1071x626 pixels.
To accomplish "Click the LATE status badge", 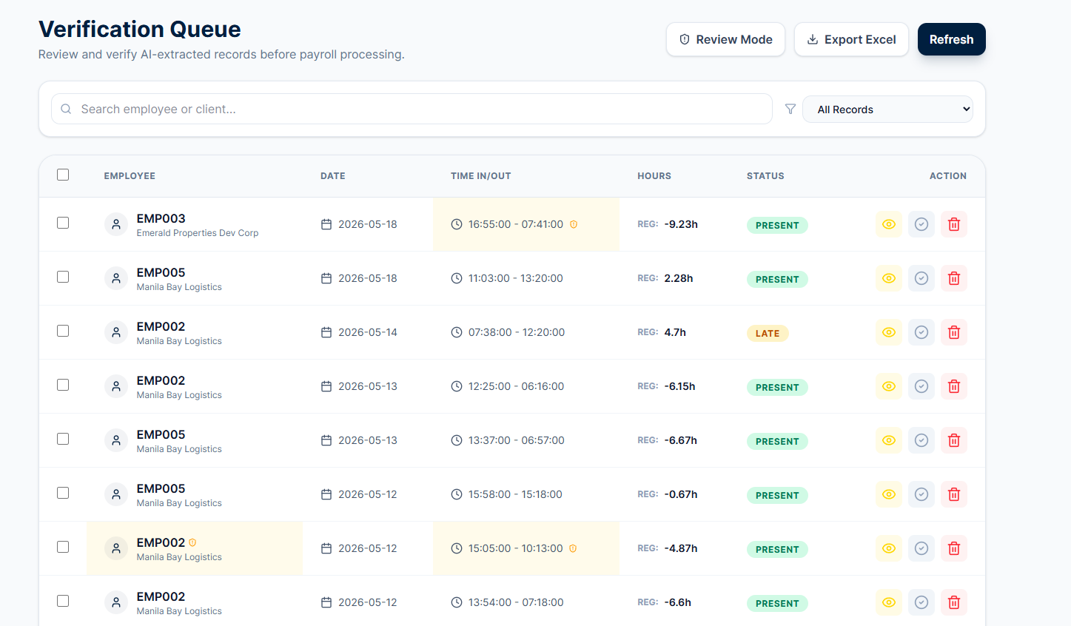I will tap(768, 334).
